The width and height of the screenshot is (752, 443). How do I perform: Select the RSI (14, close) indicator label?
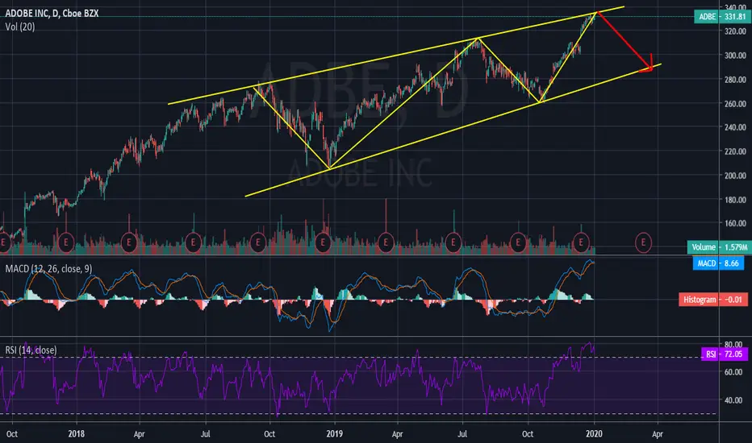click(31, 350)
